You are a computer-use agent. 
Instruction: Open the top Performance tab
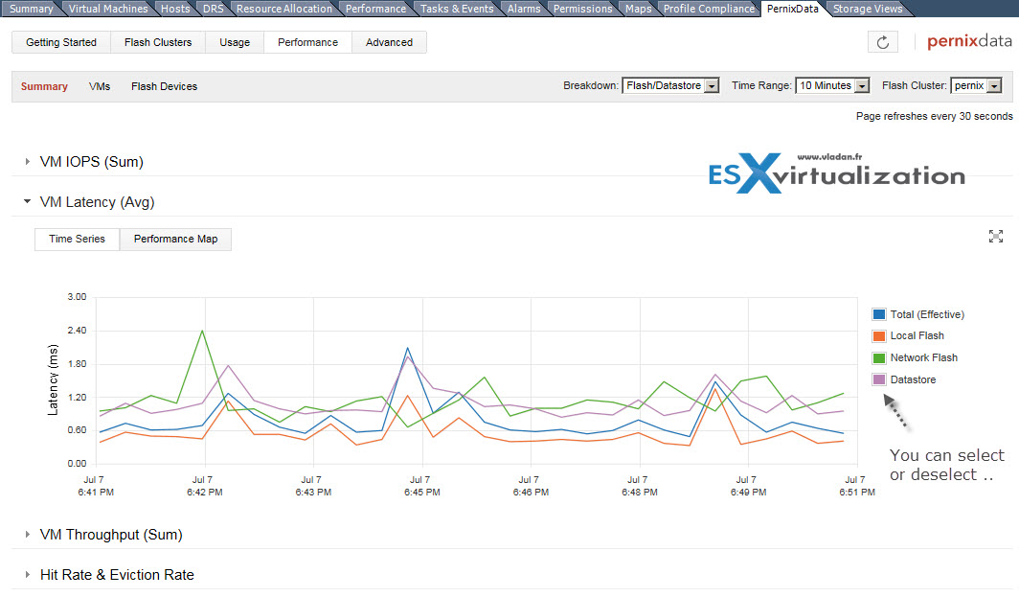(x=375, y=9)
